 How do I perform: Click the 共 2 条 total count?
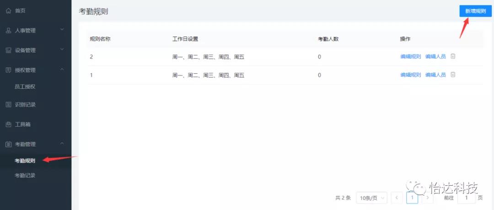[x=343, y=198]
